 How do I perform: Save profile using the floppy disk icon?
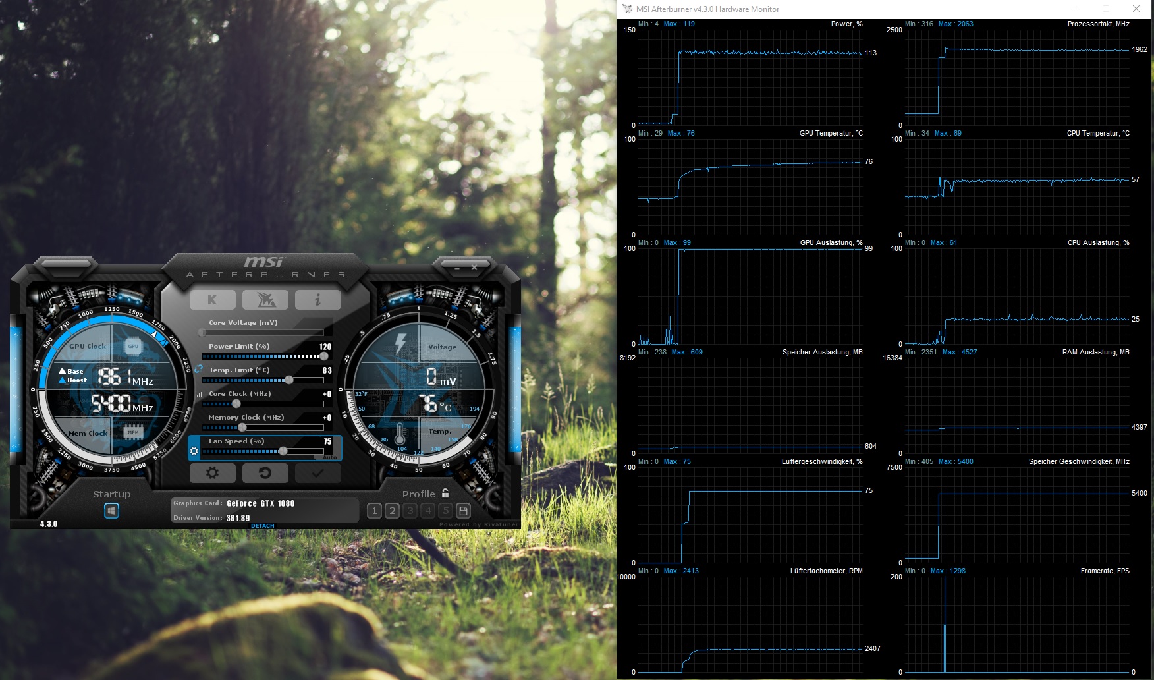point(463,511)
